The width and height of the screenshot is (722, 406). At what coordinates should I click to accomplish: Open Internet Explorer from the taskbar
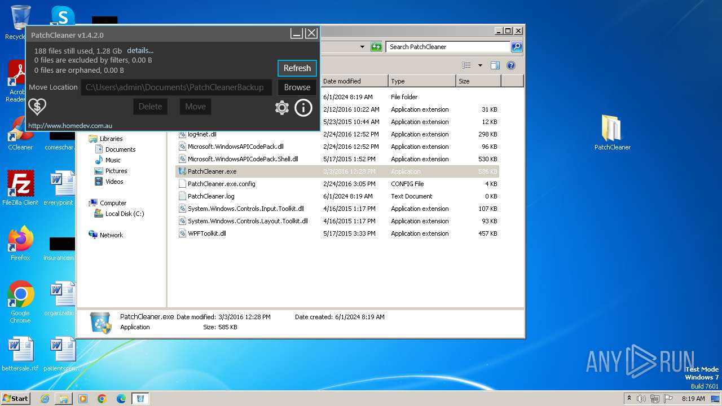click(45, 399)
